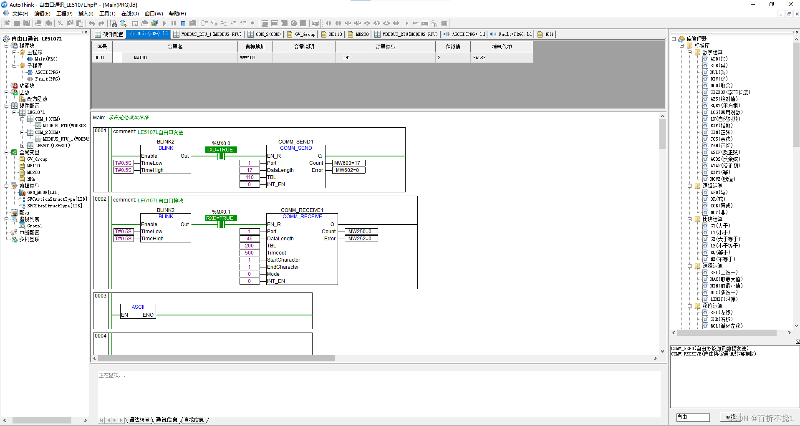Switch to the GV_Group tab
This screenshot has height=426, width=800.
click(x=301, y=34)
